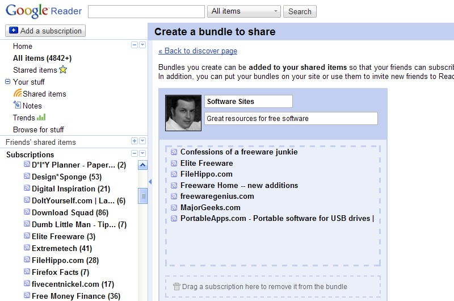The image size is (454, 301).
Task: Click feed icon beside DoItYourself.com subscription
Action: (x=27, y=200)
